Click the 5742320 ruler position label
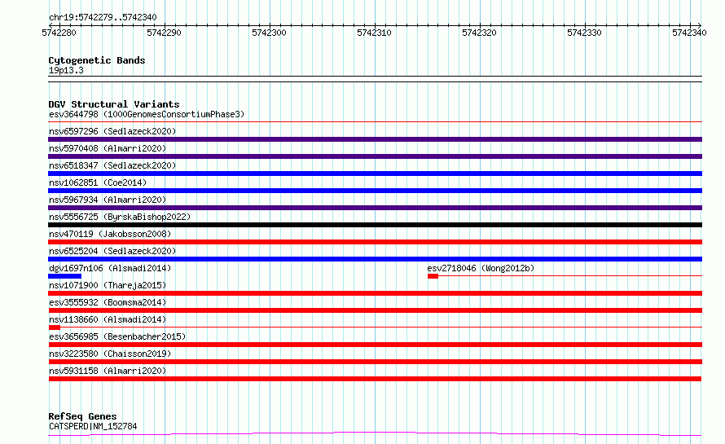 479,33
